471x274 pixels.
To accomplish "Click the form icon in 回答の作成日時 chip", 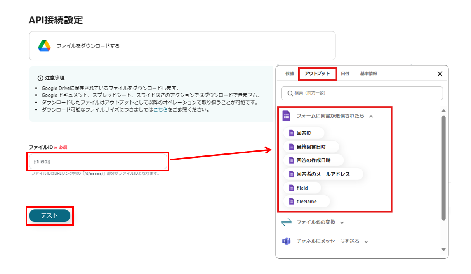I will [x=291, y=160].
